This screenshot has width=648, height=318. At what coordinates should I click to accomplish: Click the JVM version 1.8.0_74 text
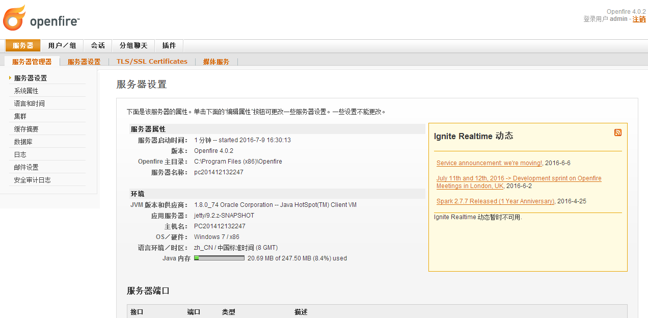tap(275, 205)
